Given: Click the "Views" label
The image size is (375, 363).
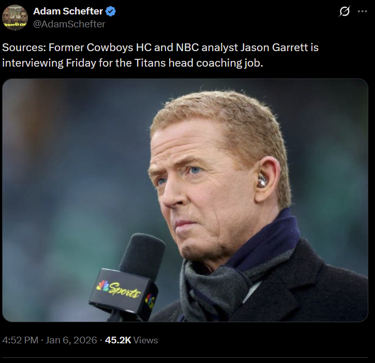Looking at the screenshot, I should pos(146,340).
